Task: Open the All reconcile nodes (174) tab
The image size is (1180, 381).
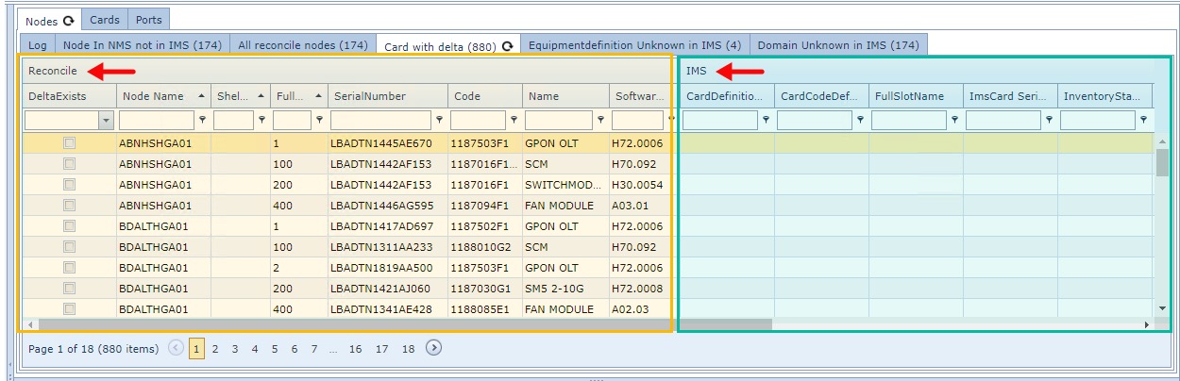Action: (302, 44)
